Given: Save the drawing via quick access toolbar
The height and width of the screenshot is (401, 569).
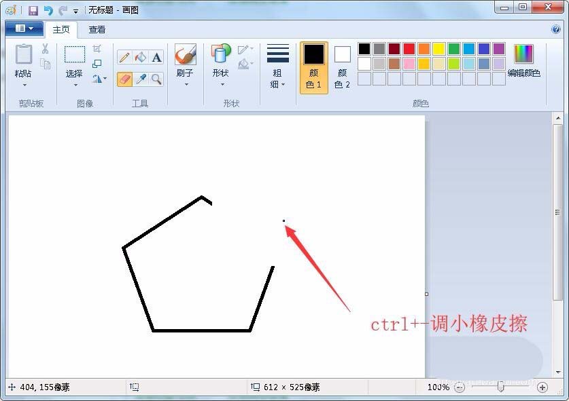Looking at the screenshot, I should coord(33,9).
